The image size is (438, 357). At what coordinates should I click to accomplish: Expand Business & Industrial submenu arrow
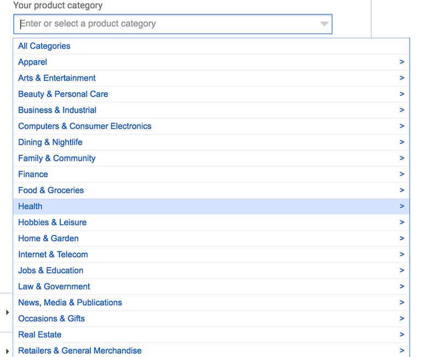(x=402, y=110)
